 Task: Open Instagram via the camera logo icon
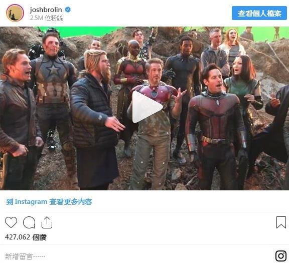tap(281, 255)
